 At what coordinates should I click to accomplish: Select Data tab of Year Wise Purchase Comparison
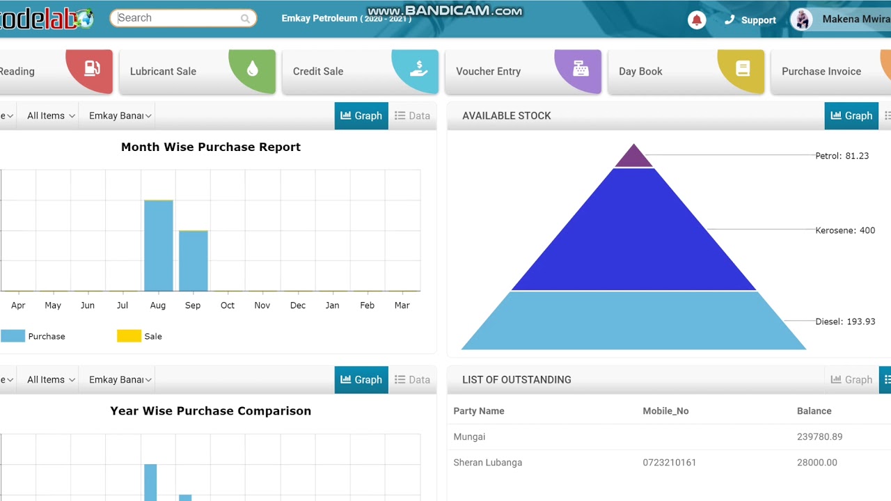[x=412, y=379]
